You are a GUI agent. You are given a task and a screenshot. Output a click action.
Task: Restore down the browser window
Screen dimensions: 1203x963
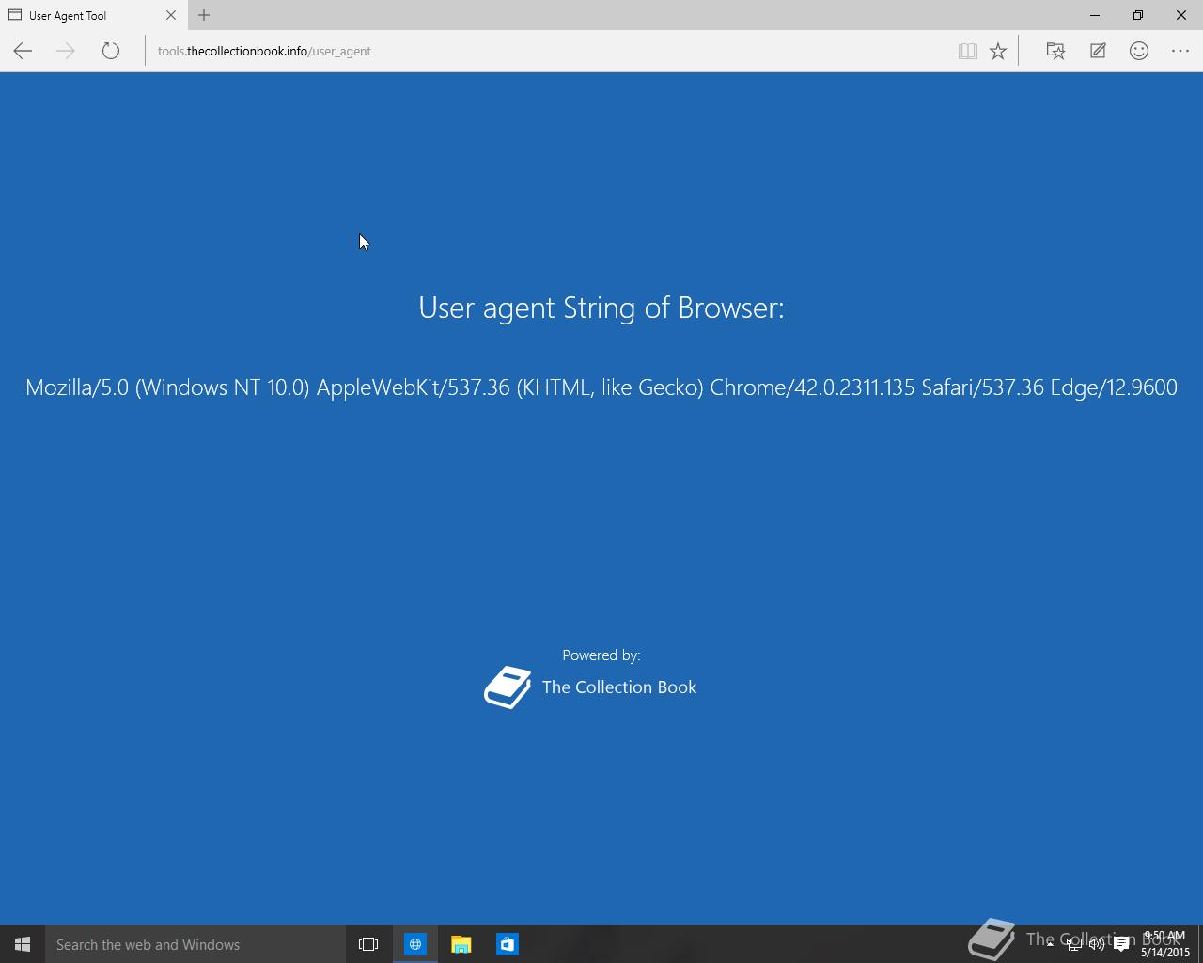(x=1138, y=15)
